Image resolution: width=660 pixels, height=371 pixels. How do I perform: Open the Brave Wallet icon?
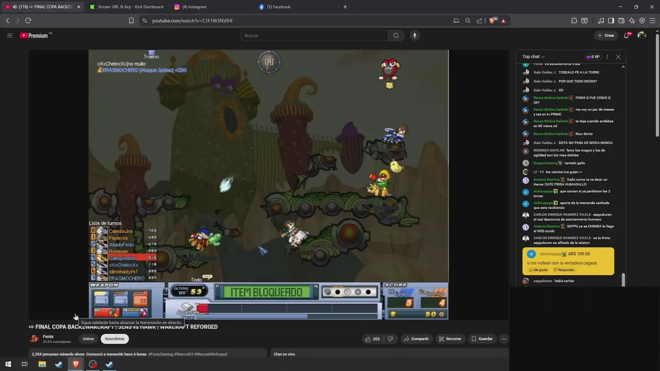pyautogui.click(x=621, y=21)
